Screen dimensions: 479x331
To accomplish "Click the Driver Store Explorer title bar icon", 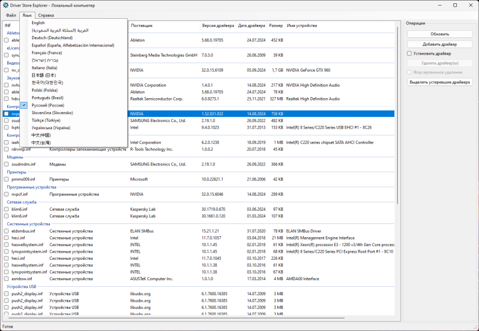I will 5,5.
